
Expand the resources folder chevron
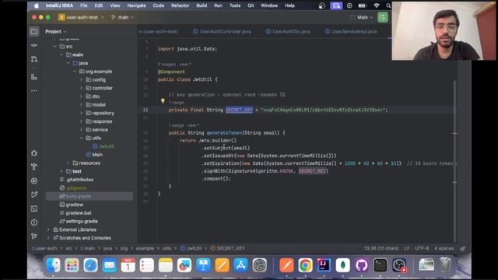coord(68,163)
